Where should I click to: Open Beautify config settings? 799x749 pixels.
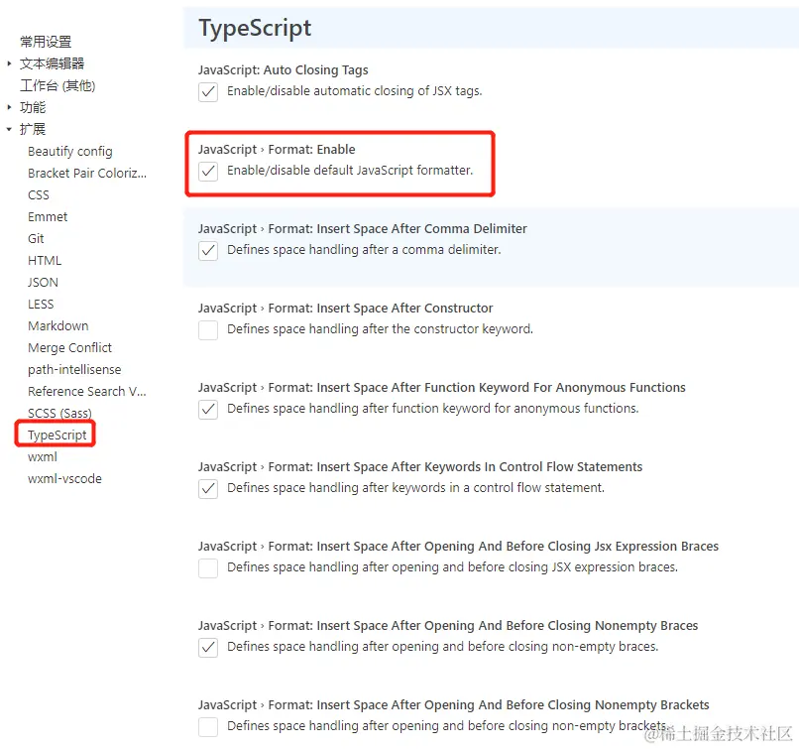point(70,152)
